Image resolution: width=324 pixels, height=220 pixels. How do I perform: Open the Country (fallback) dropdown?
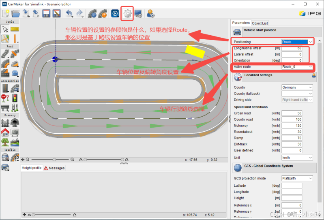(297, 94)
